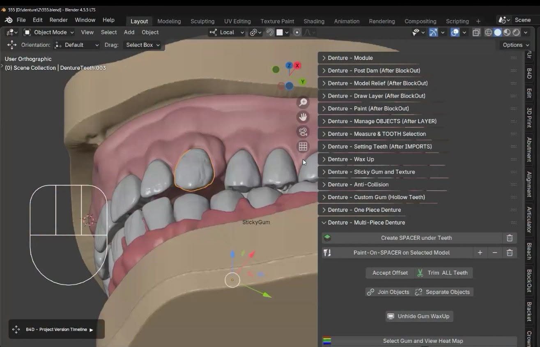Toggle X-ray transparency button

(x=476, y=32)
